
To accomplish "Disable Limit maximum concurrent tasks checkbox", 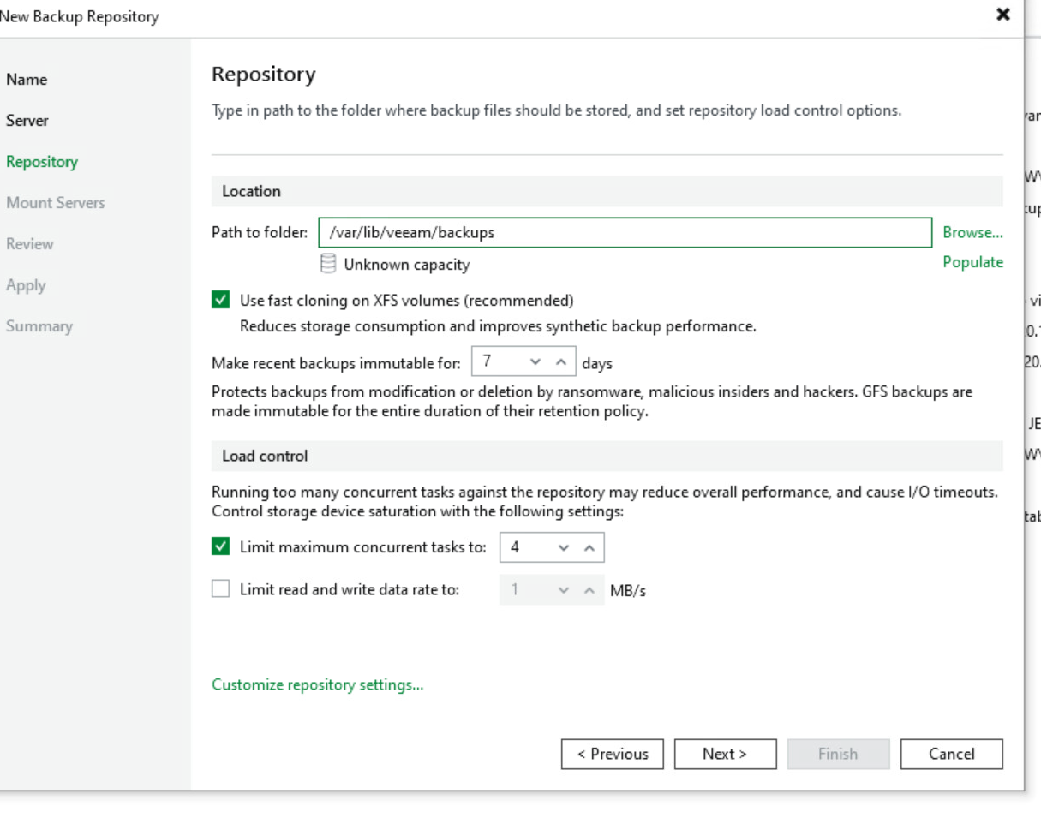I will pos(221,546).
